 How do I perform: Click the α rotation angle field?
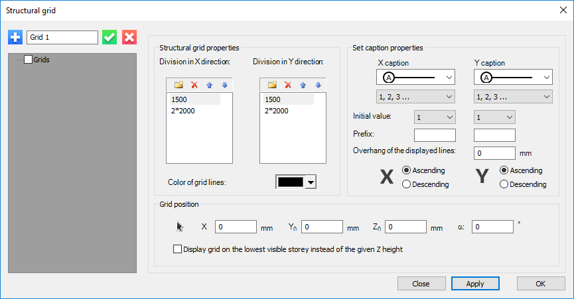(493, 227)
